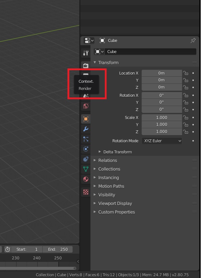Lock the Rotation X value
Screen dimensions: 201x278
click(186, 95)
